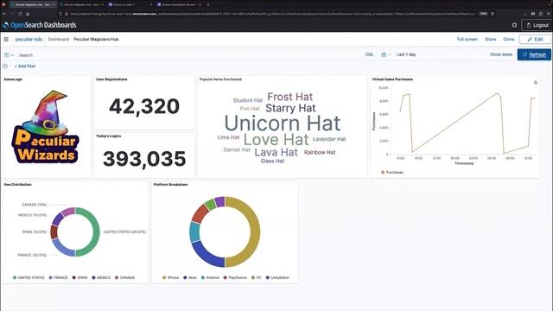
Task: Click the browser reload icon
Action: [20, 14]
